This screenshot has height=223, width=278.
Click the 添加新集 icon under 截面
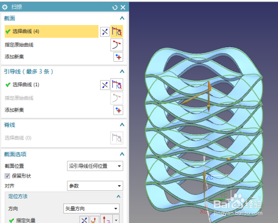click(118, 57)
